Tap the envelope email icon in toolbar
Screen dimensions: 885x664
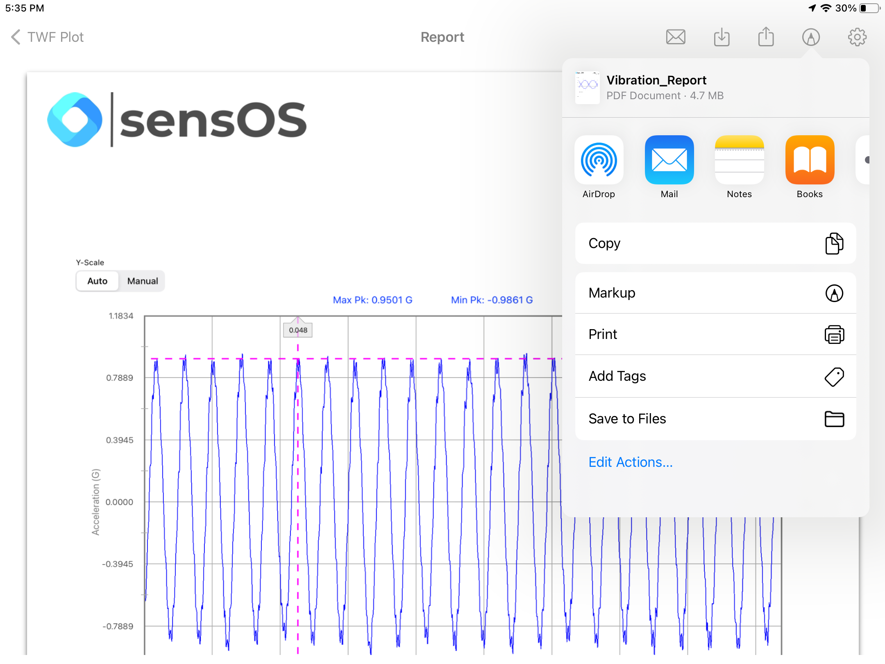(x=676, y=37)
